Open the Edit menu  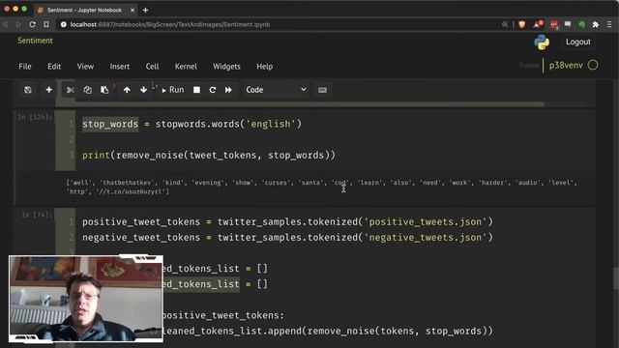54,67
